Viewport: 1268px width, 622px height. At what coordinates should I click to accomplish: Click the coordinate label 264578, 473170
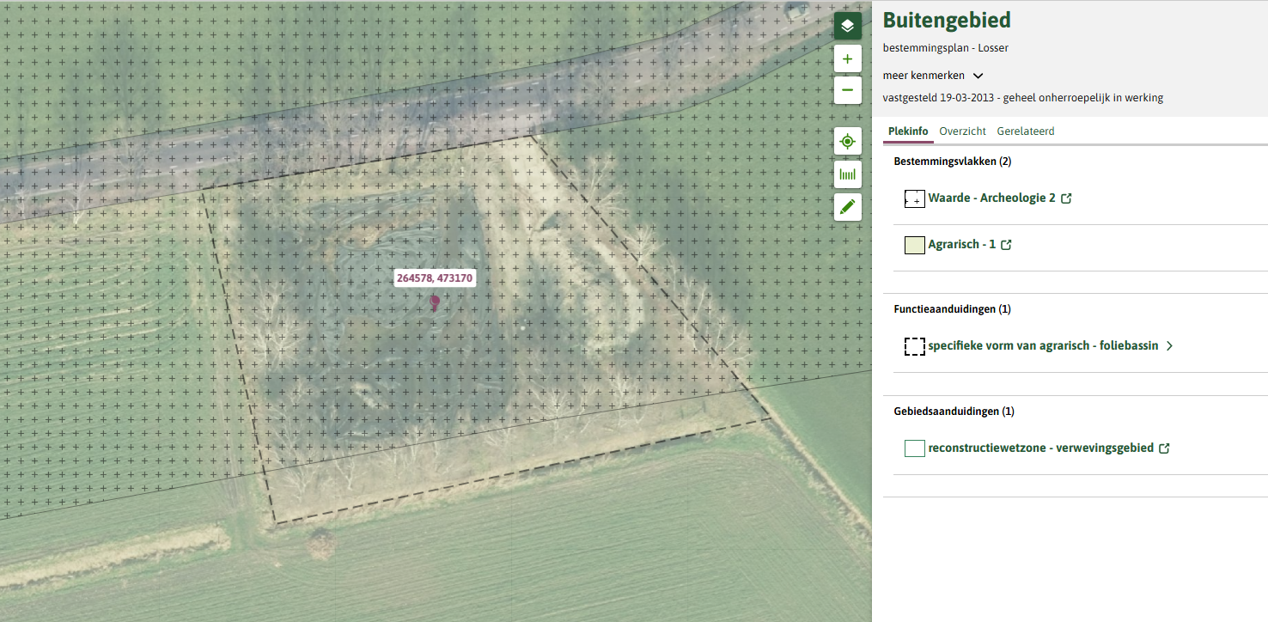(435, 278)
